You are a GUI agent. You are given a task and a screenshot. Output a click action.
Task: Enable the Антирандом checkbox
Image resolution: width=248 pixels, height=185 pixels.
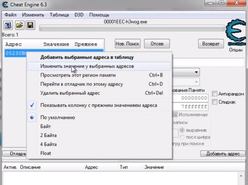[214, 94]
